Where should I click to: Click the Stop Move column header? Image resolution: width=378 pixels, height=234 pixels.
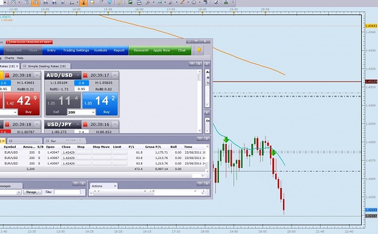tap(101, 147)
